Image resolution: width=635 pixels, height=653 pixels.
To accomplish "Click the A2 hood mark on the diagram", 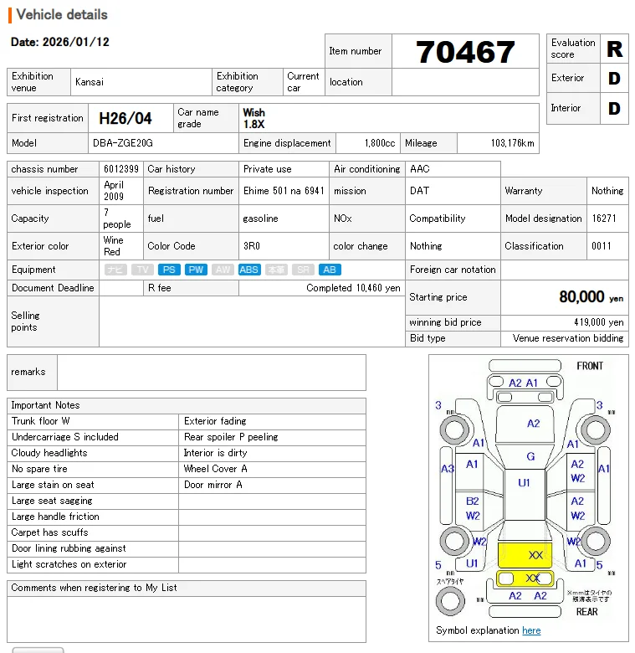I will pos(533,424).
